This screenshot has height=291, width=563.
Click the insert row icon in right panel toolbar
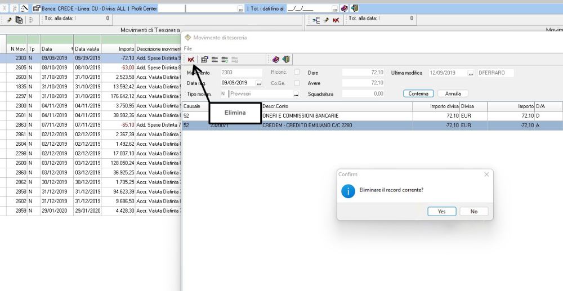pos(316,20)
